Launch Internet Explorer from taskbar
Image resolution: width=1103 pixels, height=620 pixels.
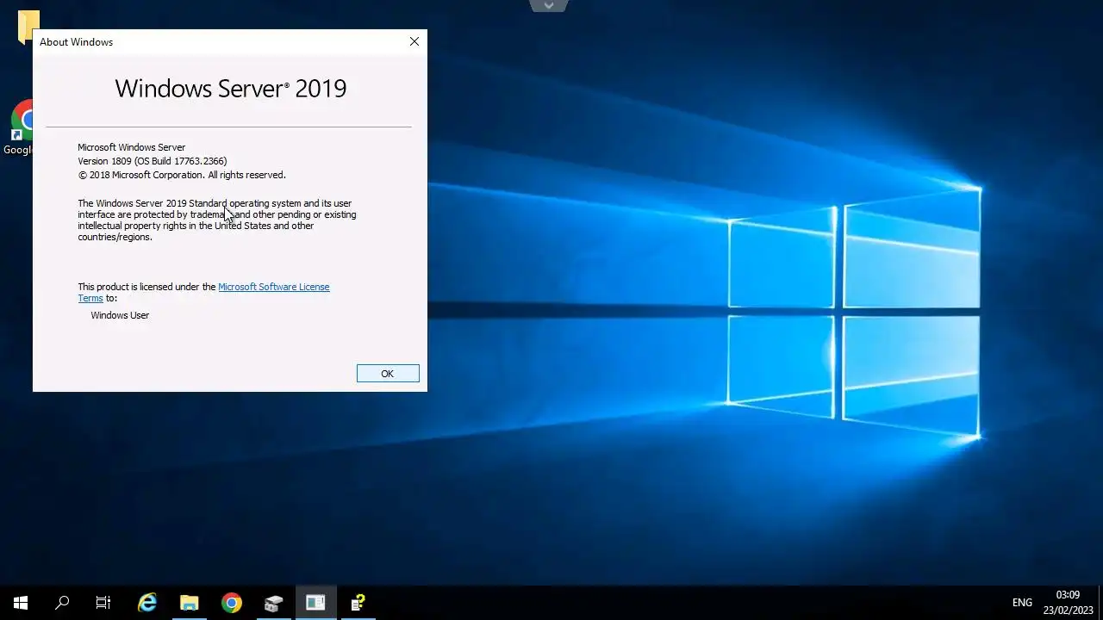pyautogui.click(x=147, y=603)
